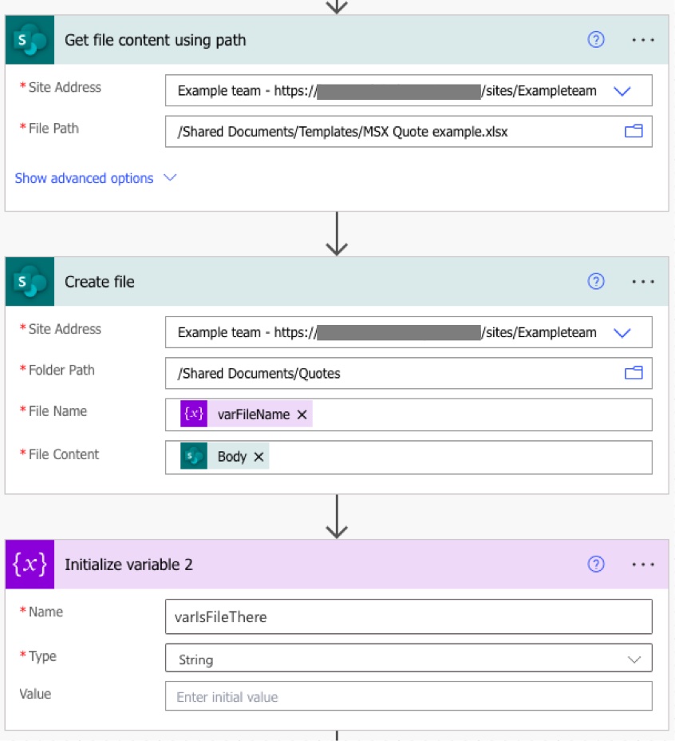Screen dimensions: 675x741
Task: Expand Site Address dropdown in Get file content
Action: 622,91
